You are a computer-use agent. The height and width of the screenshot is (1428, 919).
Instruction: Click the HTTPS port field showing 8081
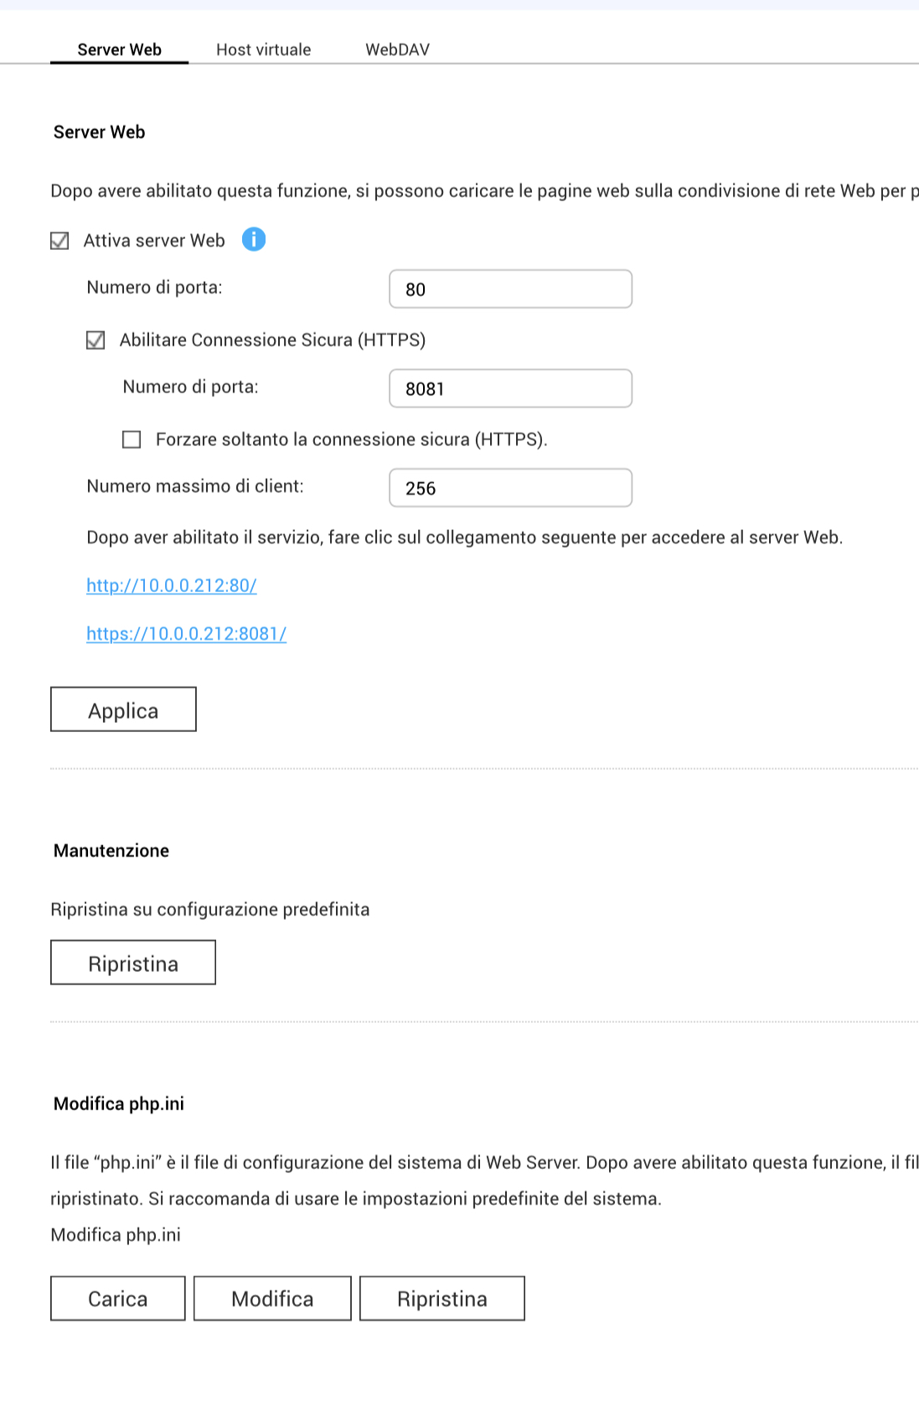coord(510,388)
